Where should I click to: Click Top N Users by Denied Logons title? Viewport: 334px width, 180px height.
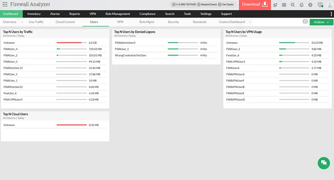coord(135,32)
